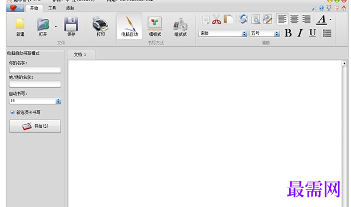The image size is (351, 207).
Task: Align text right
Action: point(306,19)
